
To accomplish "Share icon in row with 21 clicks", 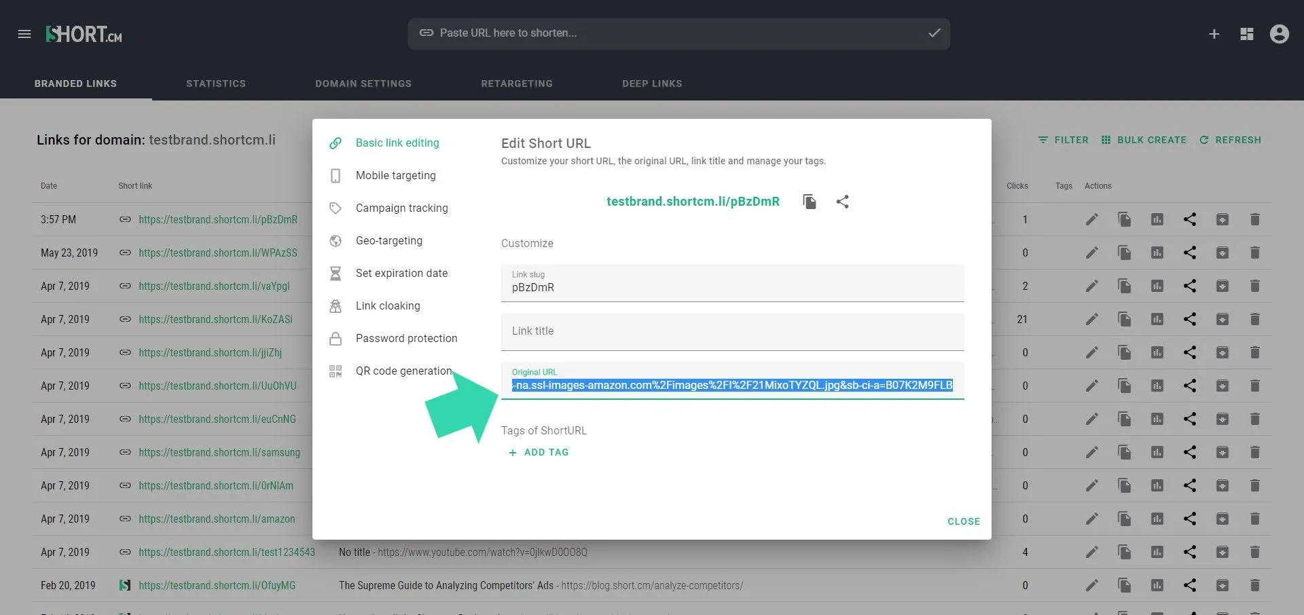I will click(1190, 319).
